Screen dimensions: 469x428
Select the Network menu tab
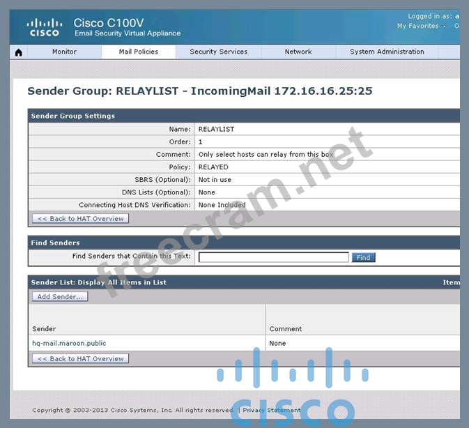tap(298, 52)
